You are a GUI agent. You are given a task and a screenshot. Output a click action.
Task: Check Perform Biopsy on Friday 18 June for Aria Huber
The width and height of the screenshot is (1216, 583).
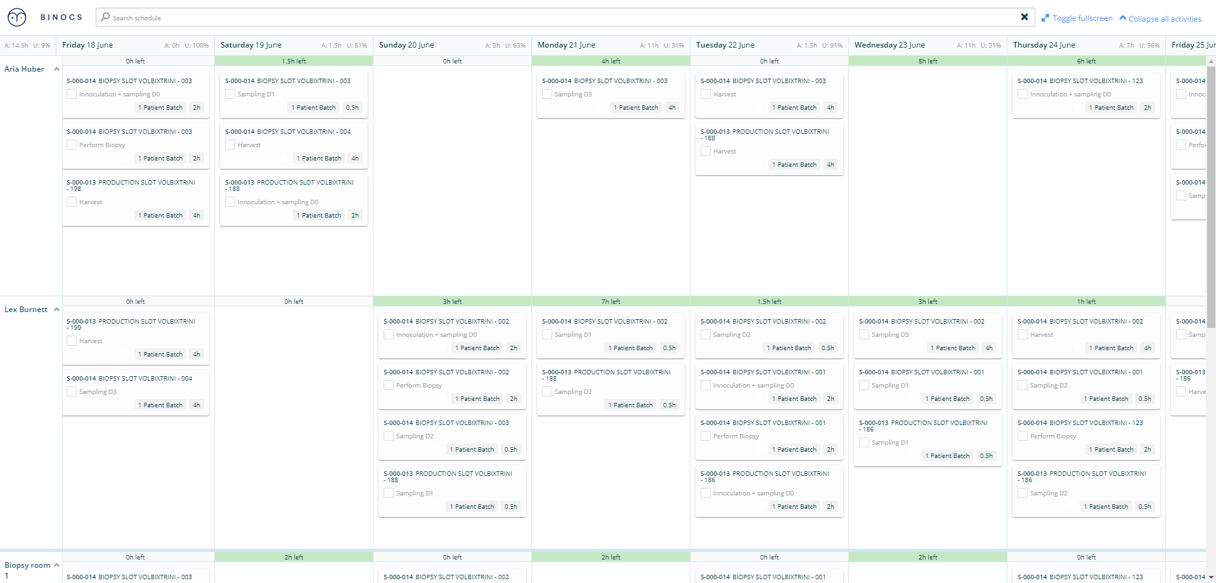[x=72, y=145]
